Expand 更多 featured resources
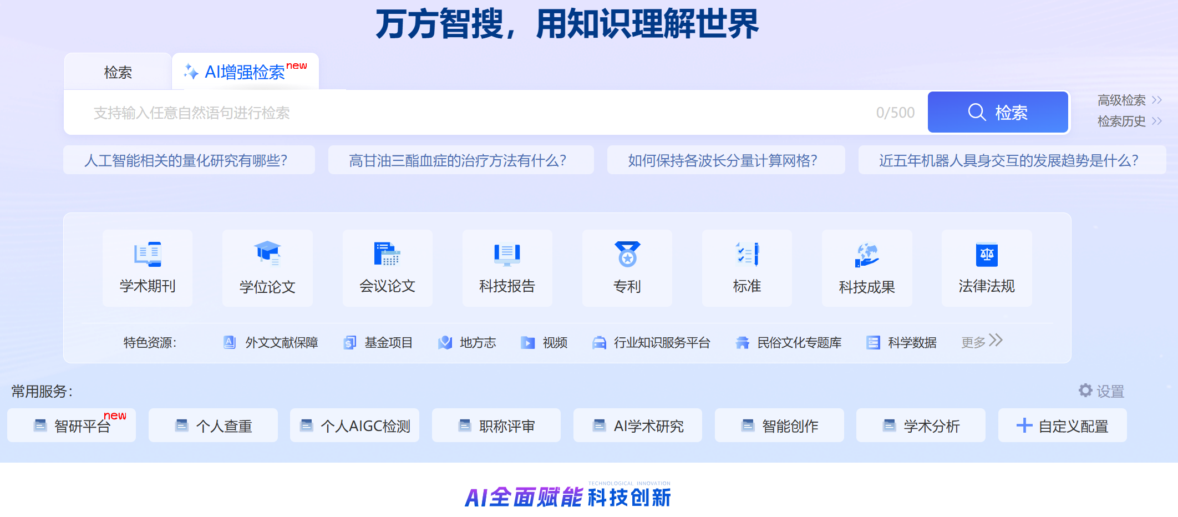 pos(982,342)
